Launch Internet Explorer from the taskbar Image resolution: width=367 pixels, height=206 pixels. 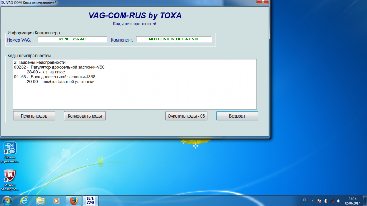pos(24,200)
